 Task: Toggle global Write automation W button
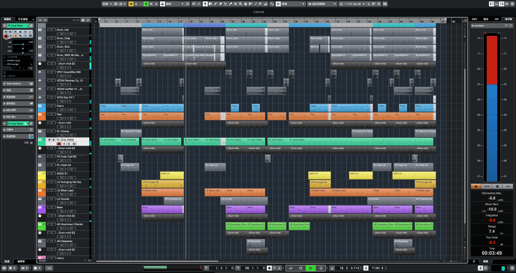click(x=151, y=4)
